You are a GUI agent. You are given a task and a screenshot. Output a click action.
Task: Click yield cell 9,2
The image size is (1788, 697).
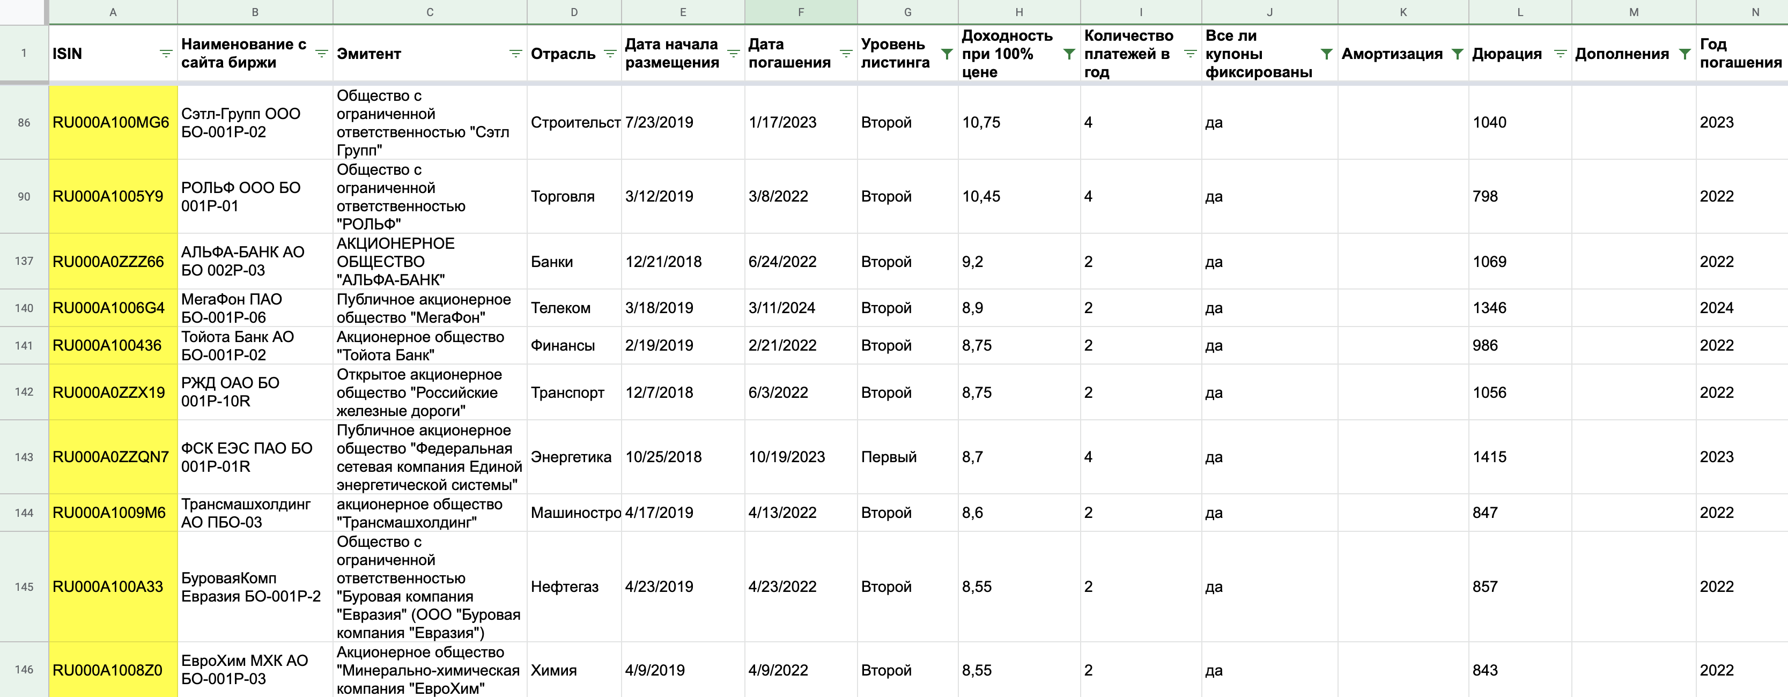[x=1019, y=262]
